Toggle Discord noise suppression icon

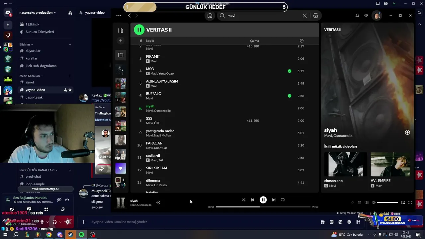pos(59,199)
